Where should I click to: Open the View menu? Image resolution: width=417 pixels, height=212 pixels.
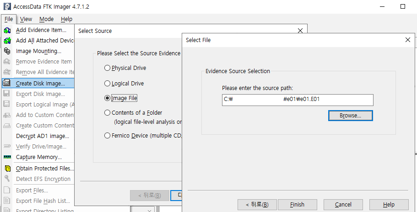[x=26, y=19]
